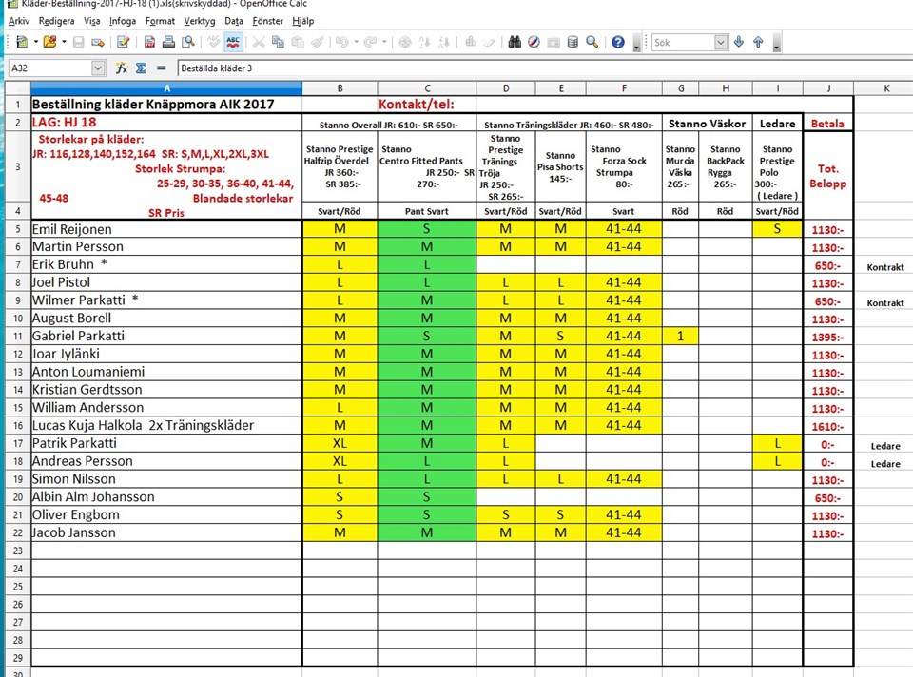Open the Format menu
This screenshot has height=677, width=913.
(x=160, y=20)
